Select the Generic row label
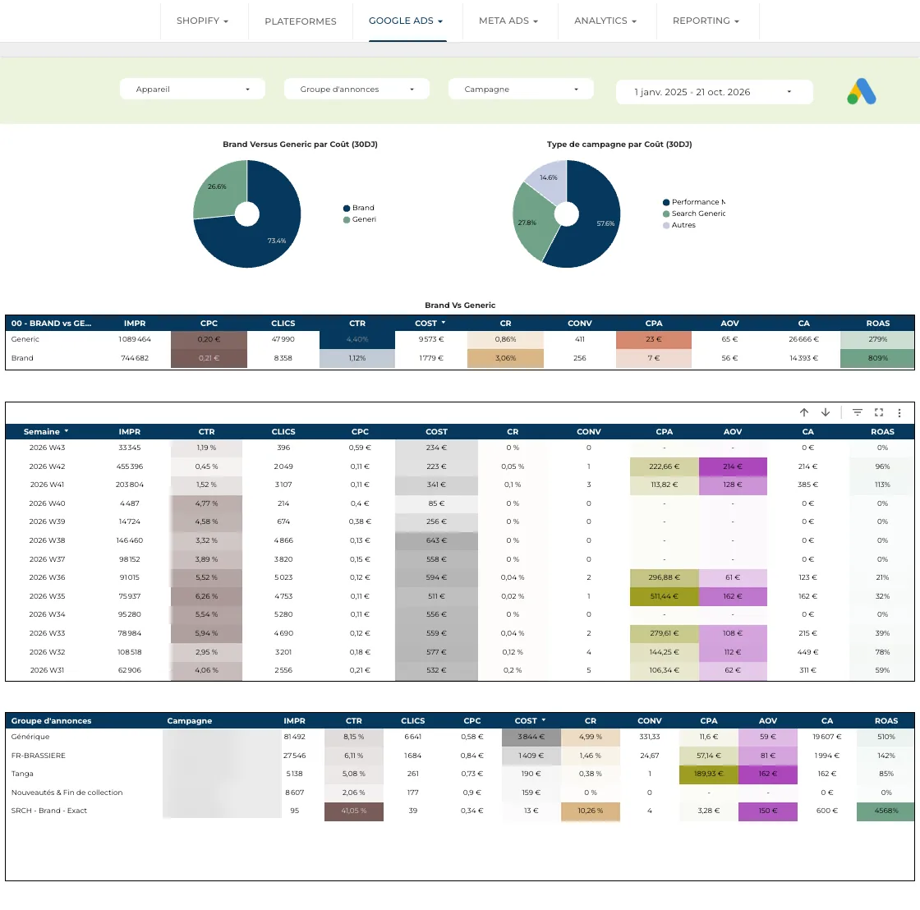 (25, 339)
